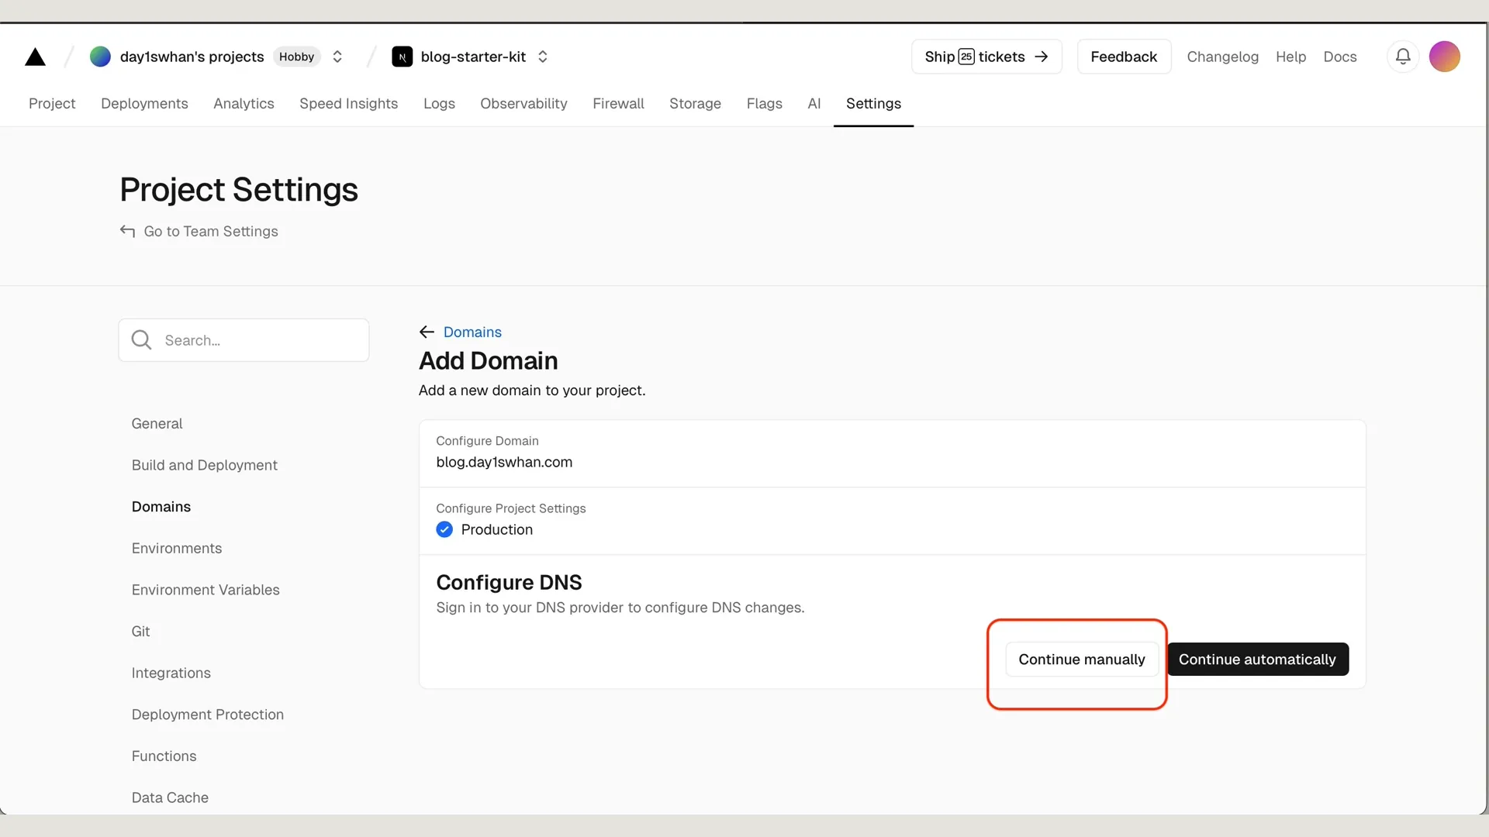Open Deployment Protection settings
This screenshot has height=837, width=1489.
[207, 715]
